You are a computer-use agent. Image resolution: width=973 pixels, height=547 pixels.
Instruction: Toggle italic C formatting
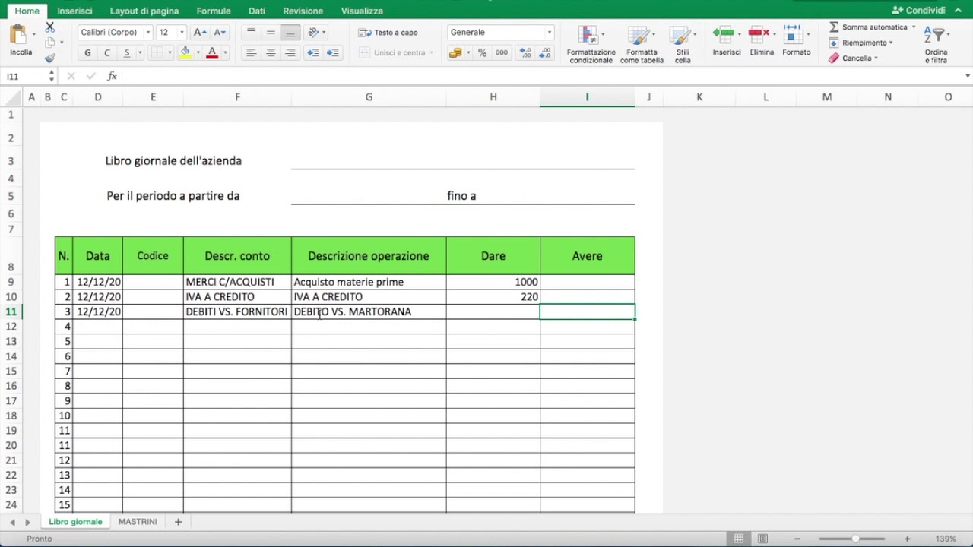pos(107,53)
